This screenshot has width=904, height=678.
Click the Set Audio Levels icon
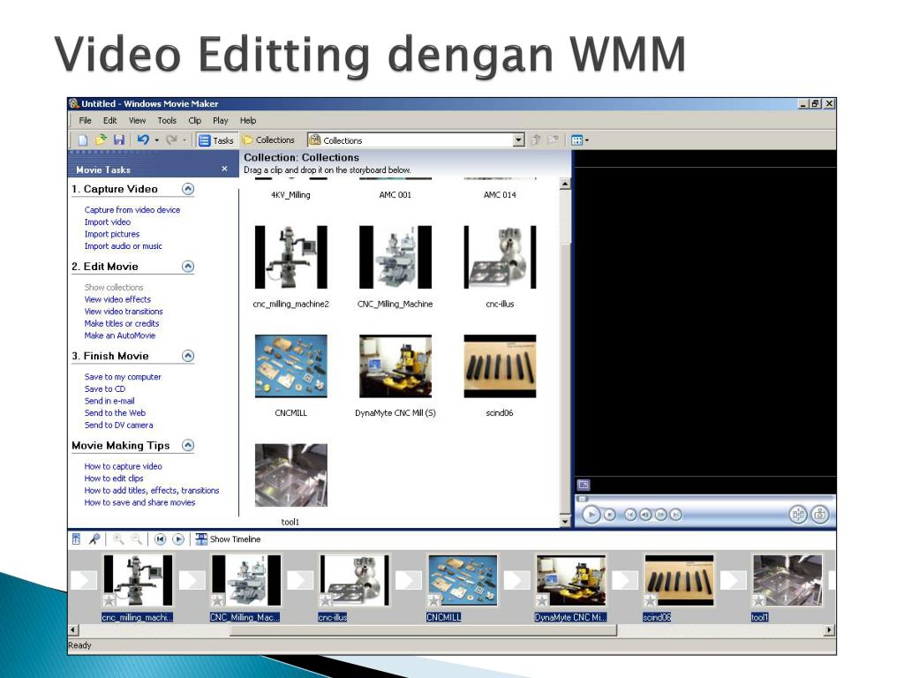pos(76,539)
